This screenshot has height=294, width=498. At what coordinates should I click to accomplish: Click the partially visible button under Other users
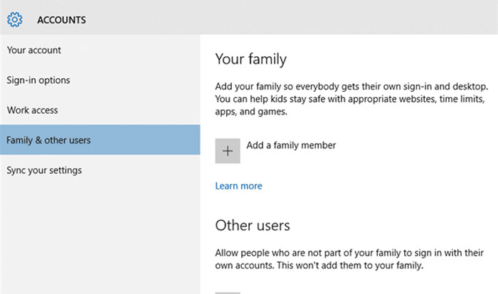pyautogui.click(x=228, y=292)
